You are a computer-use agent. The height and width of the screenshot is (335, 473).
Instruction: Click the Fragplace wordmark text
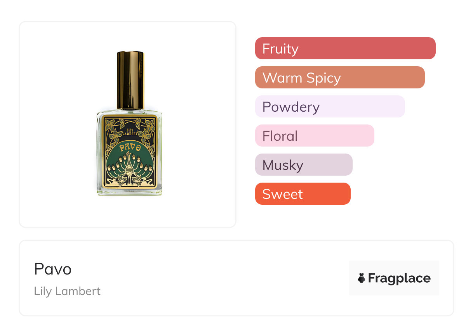click(399, 278)
